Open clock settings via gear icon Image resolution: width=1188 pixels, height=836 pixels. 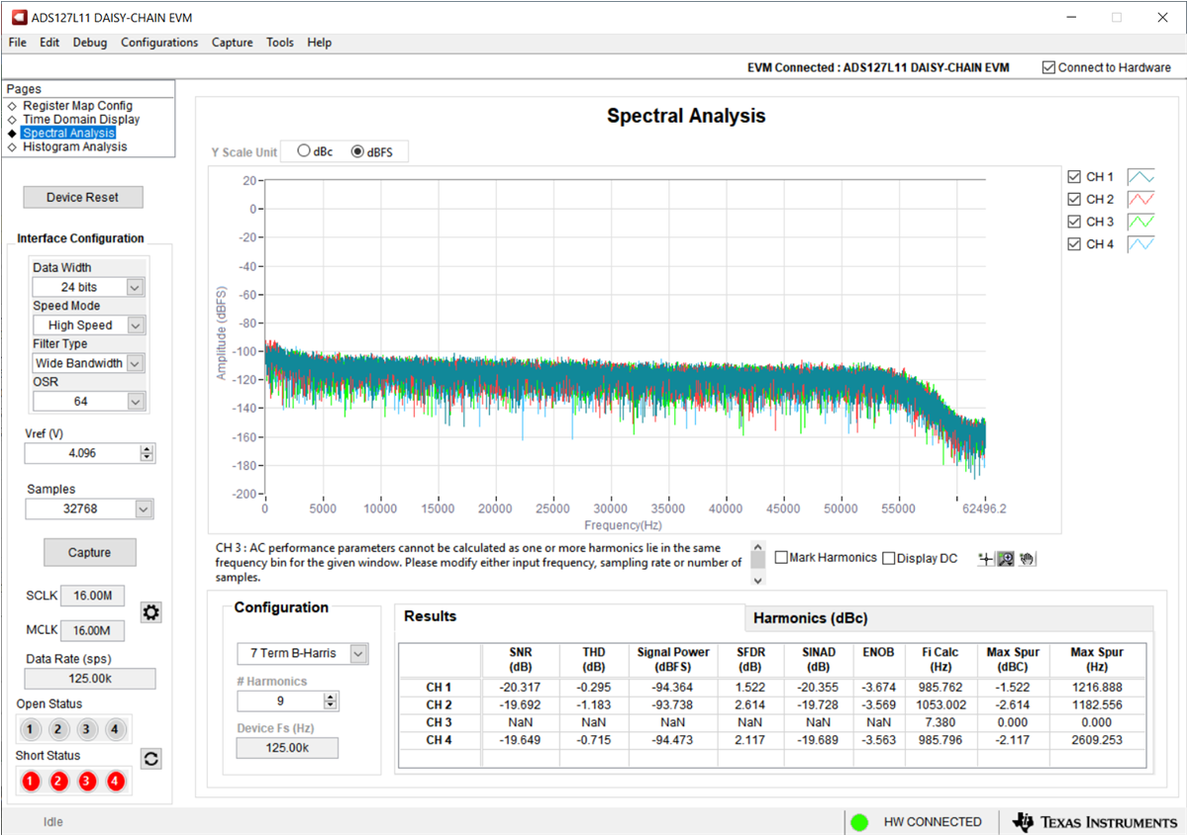click(150, 612)
